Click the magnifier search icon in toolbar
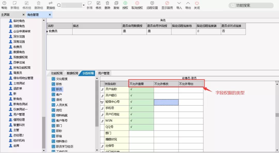The image size is (279, 153). point(59,5)
